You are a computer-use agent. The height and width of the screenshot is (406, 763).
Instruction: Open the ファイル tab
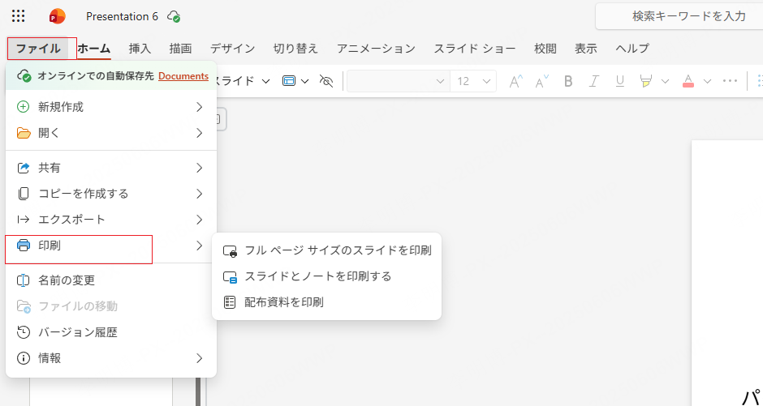point(38,49)
